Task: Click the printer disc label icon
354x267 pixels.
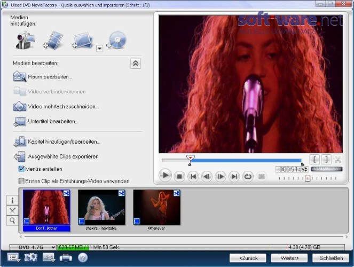Action: tap(66, 257)
